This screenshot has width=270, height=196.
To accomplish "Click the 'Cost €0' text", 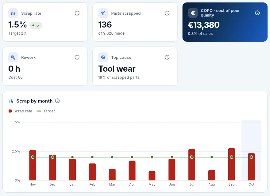I will 16,77.
